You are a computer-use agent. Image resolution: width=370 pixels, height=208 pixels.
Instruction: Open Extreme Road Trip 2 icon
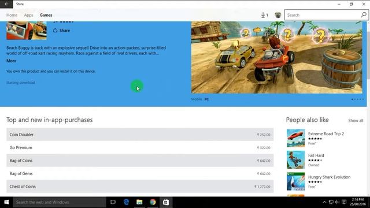[295, 138]
